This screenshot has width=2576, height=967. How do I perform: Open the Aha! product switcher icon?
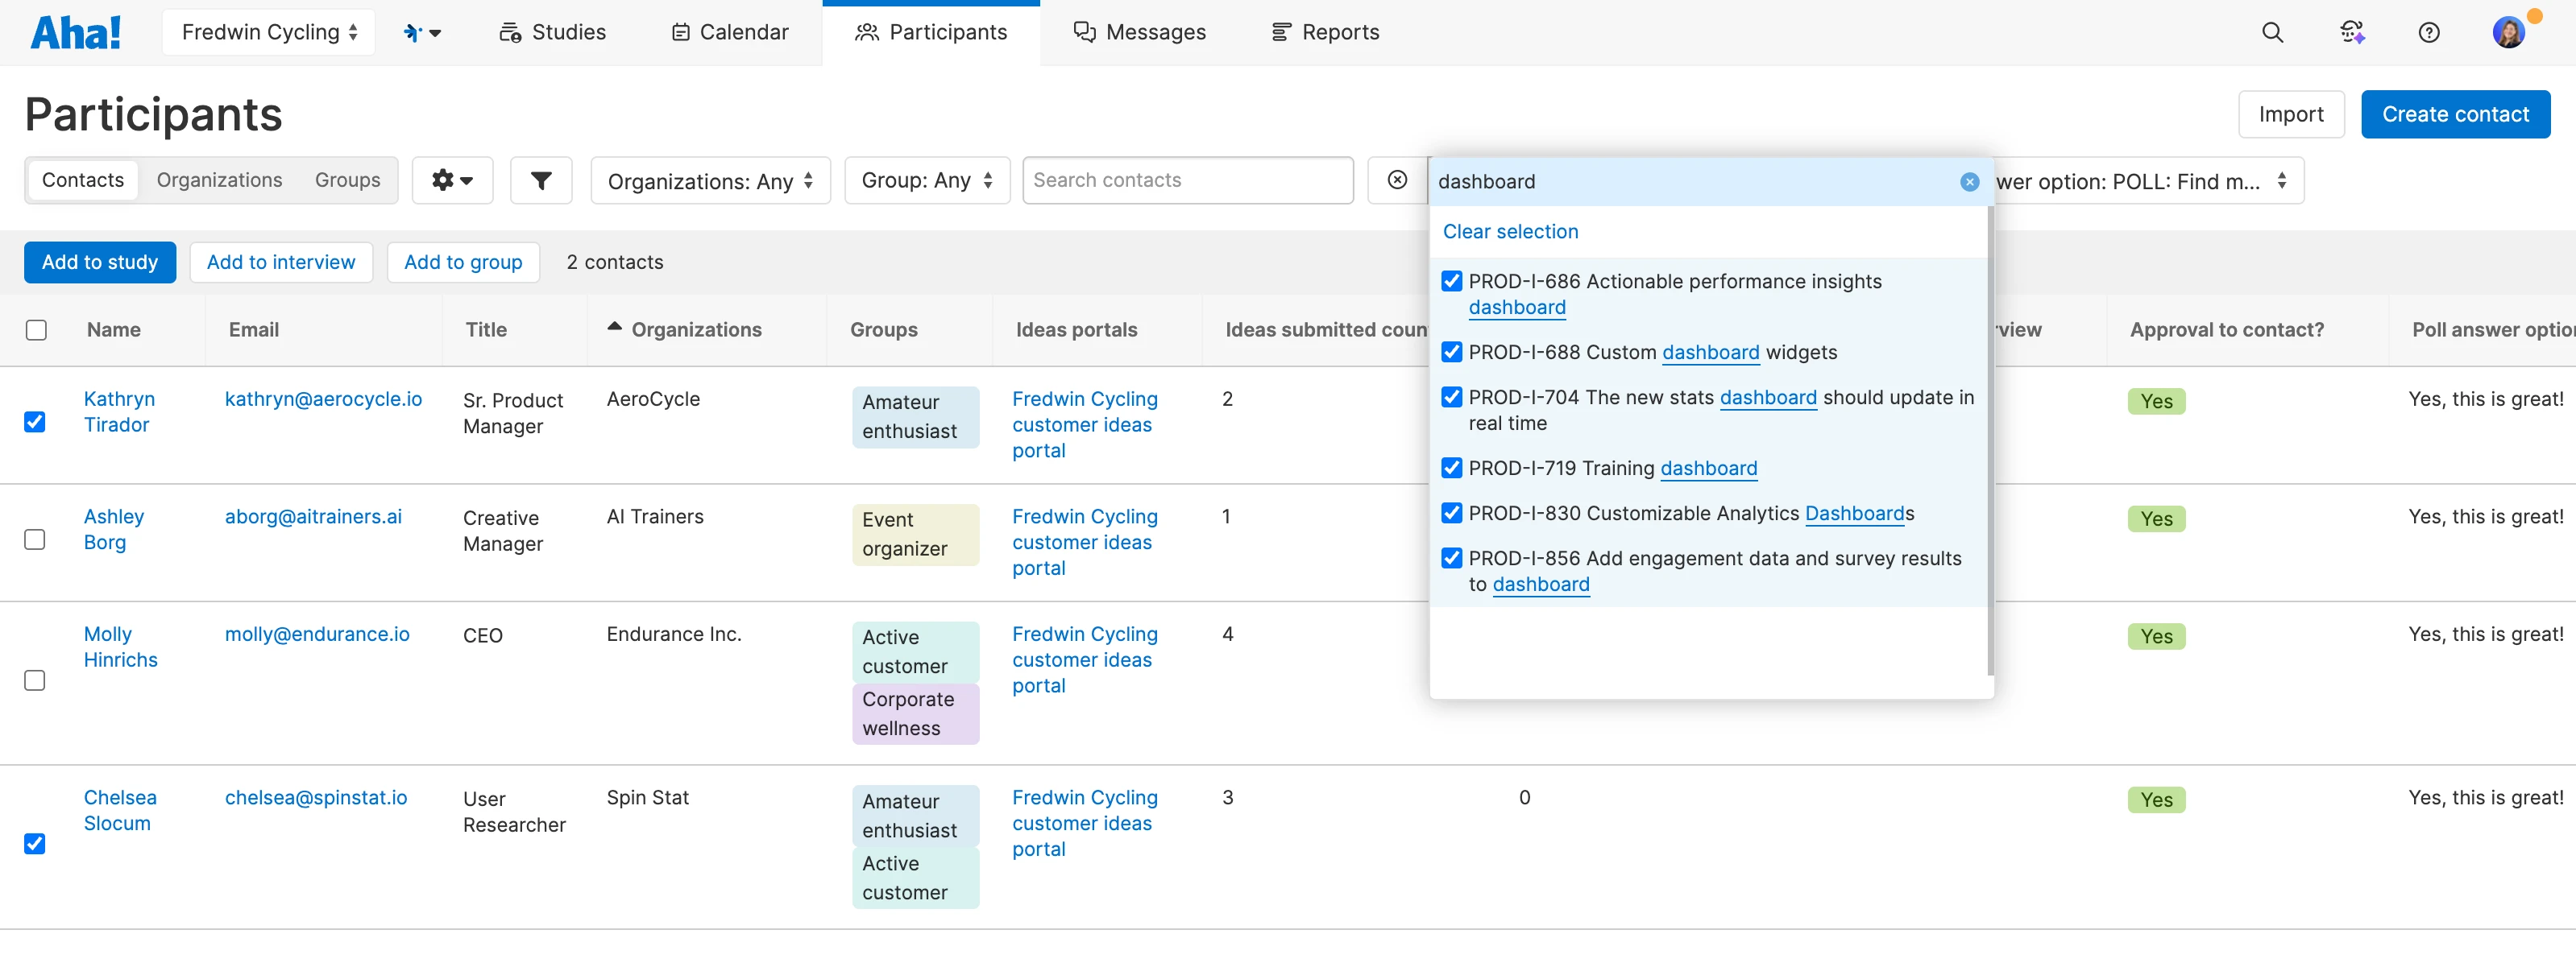click(x=421, y=32)
